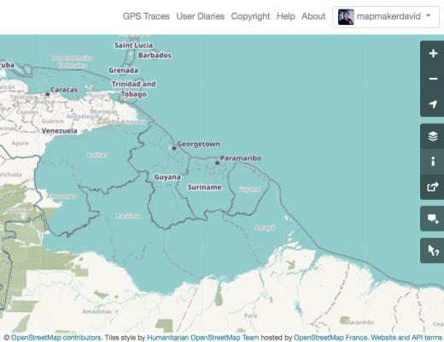This screenshot has width=444, height=342.
Task: Open GPS Traces page
Action: pos(146,16)
